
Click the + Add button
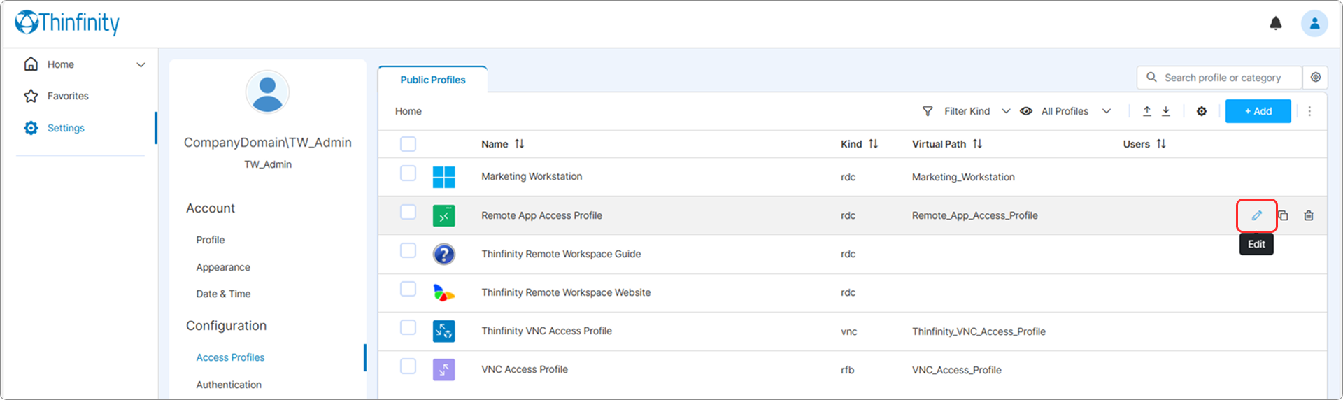pos(1258,111)
